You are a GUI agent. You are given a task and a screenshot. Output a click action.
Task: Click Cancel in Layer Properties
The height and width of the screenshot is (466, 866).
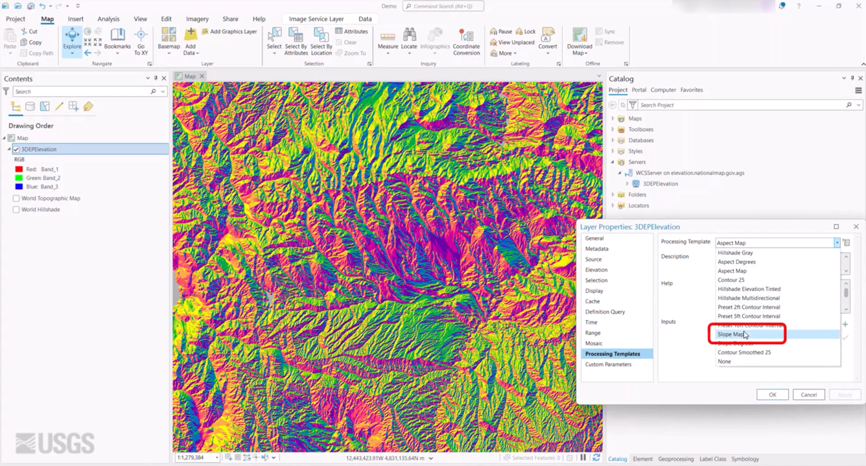(808, 395)
